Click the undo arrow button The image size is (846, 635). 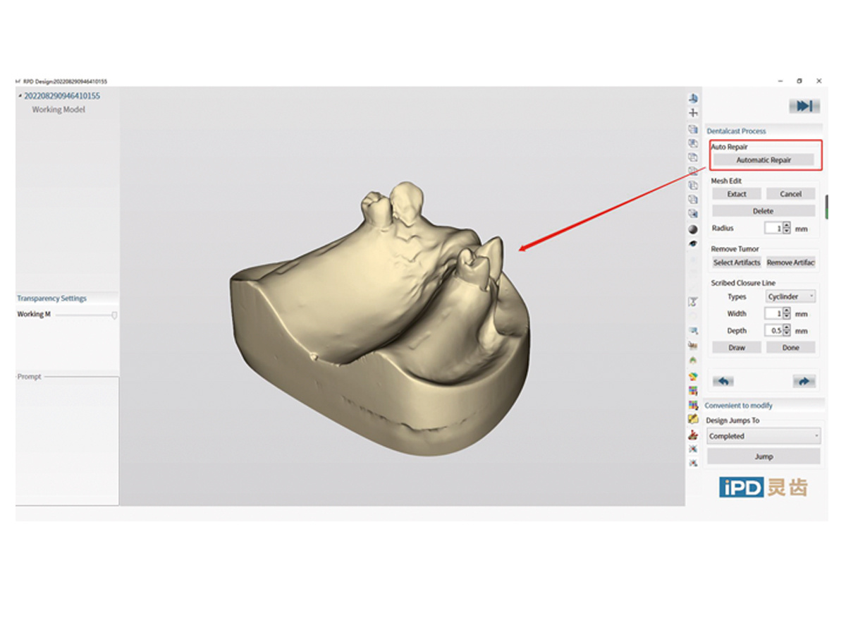tap(723, 381)
